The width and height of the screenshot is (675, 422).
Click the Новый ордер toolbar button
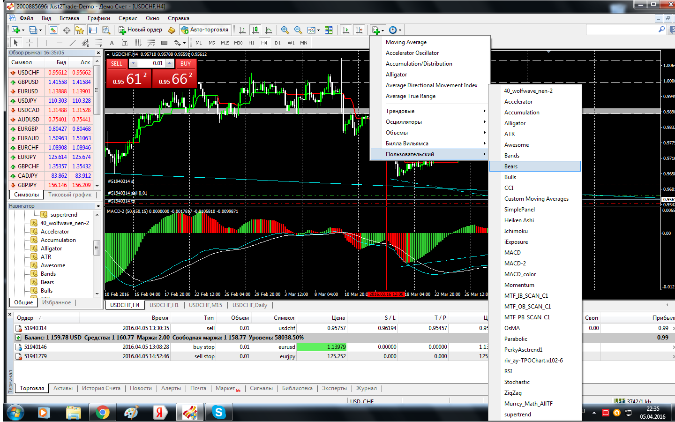click(140, 30)
